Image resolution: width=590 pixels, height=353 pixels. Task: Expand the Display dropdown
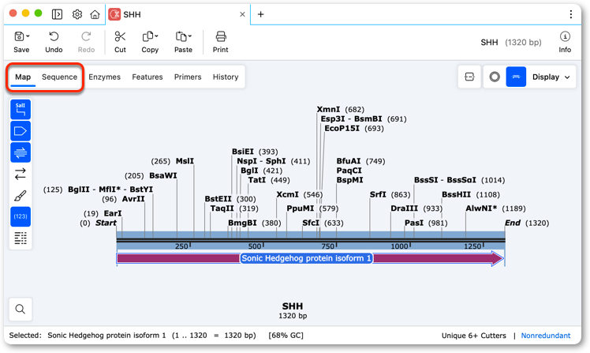coord(551,77)
